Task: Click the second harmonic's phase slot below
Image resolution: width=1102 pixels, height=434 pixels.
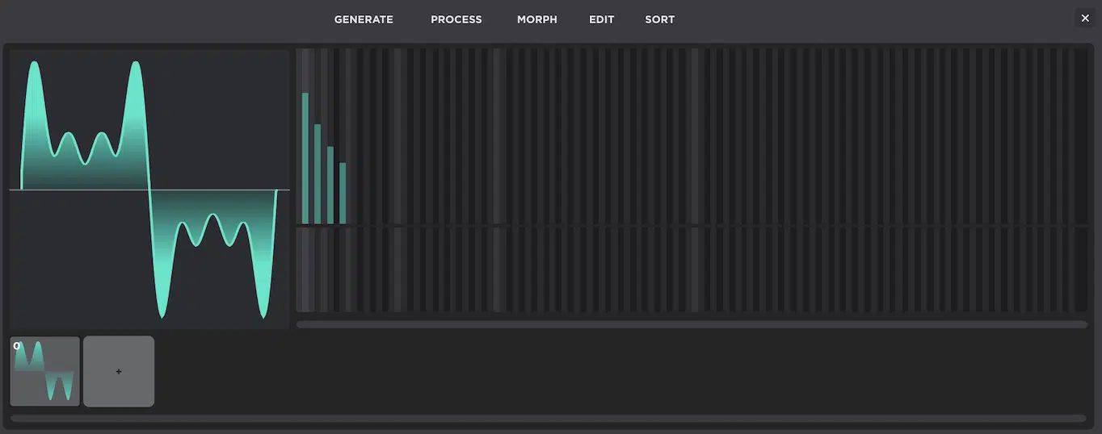Action: pos(318,269)
